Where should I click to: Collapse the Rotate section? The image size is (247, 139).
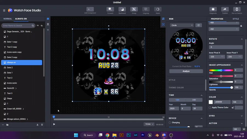click(242, 39)
